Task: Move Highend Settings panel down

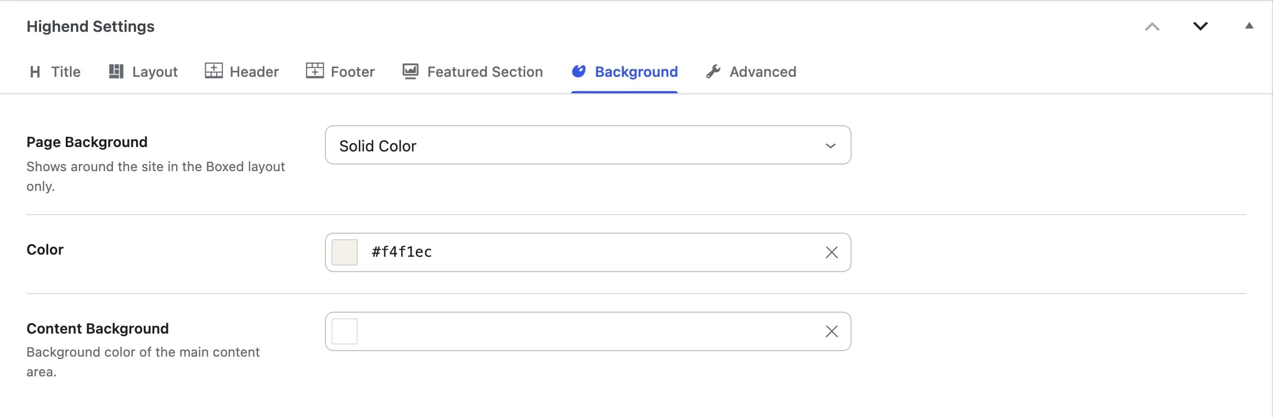Action: (x=1201, y=26)
